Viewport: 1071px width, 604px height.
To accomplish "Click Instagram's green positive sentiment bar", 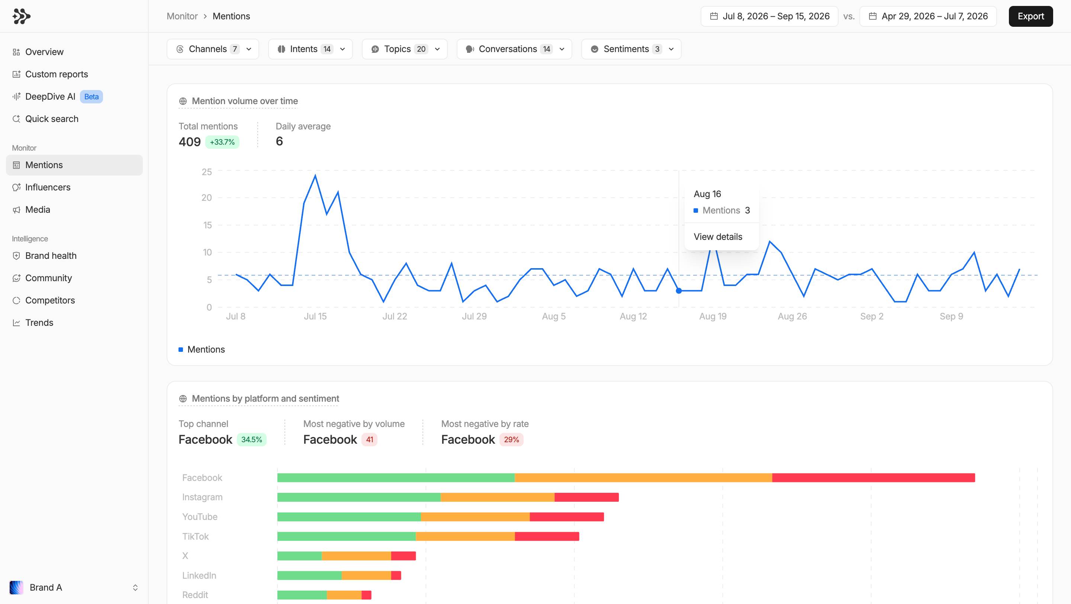I will pyautogui.click(x=359, y=497).
